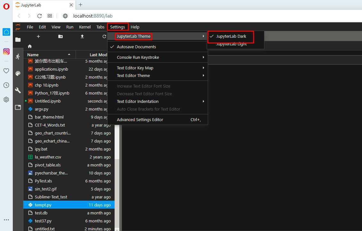Open Opera bookmarks heart icon
Viewport: 362px width, 231px height.
[x=6, y=71]
